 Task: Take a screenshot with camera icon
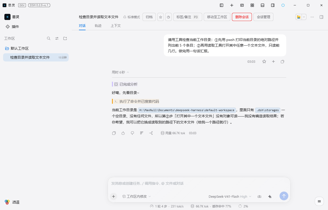click(x=259, y=196)
